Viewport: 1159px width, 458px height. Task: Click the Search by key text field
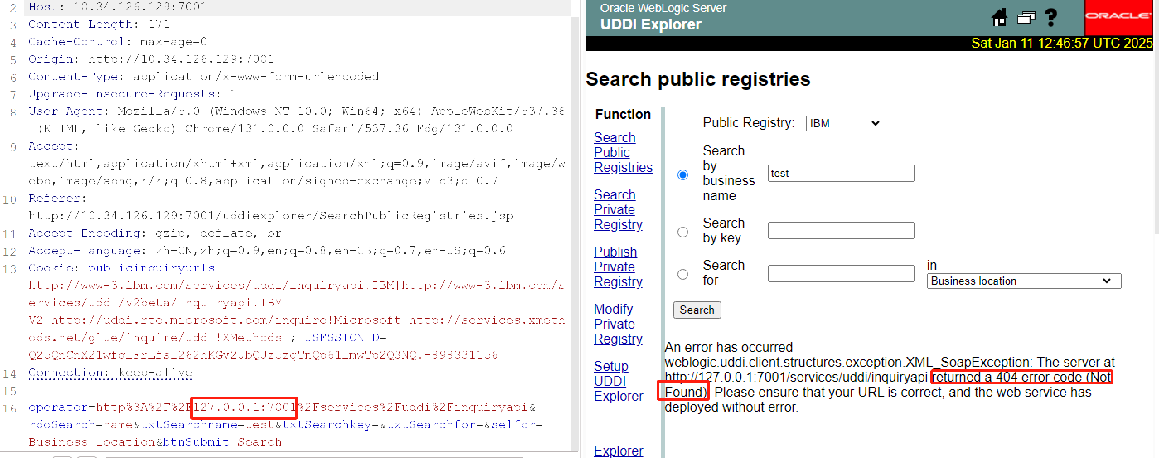[x=840, y=230]
